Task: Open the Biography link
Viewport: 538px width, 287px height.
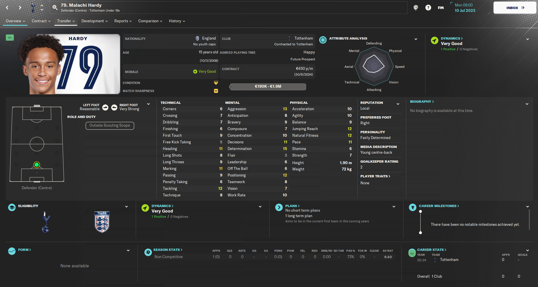Action: click(x=422, y=102)
